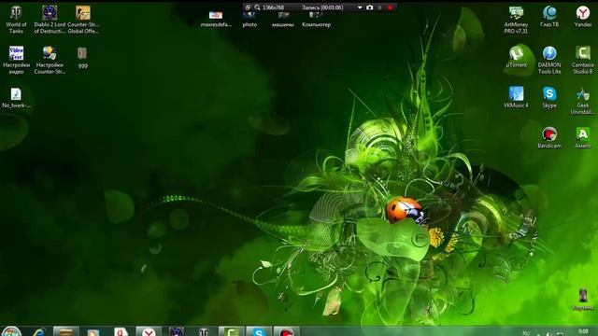Click the RU language indicator in tray
598x336 pixels.
526,333
